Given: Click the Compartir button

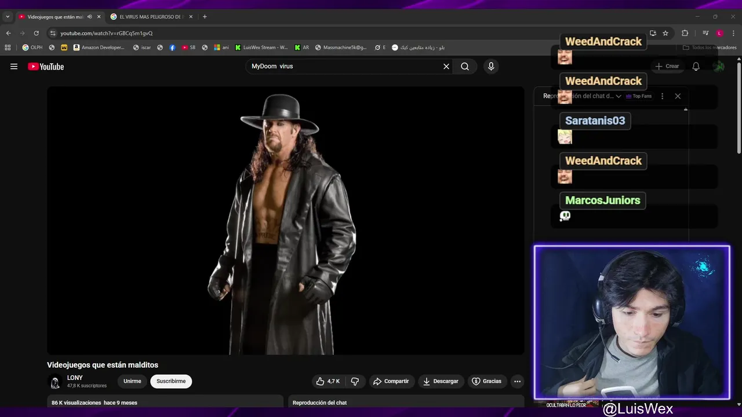Looking at the screenshot, I should click(391, 381).
